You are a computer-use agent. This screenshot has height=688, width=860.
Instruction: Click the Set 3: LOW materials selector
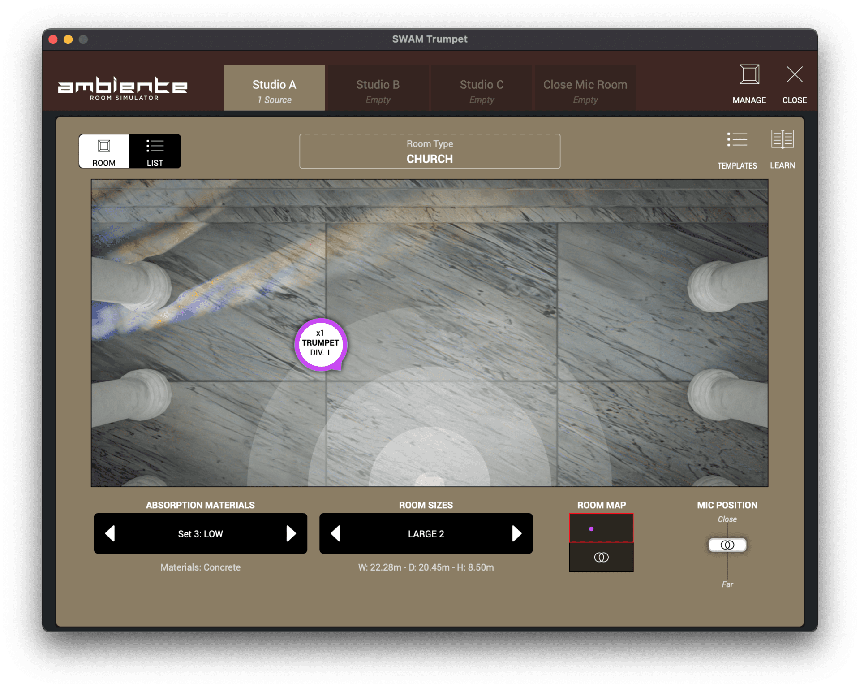tap(200, 533)
